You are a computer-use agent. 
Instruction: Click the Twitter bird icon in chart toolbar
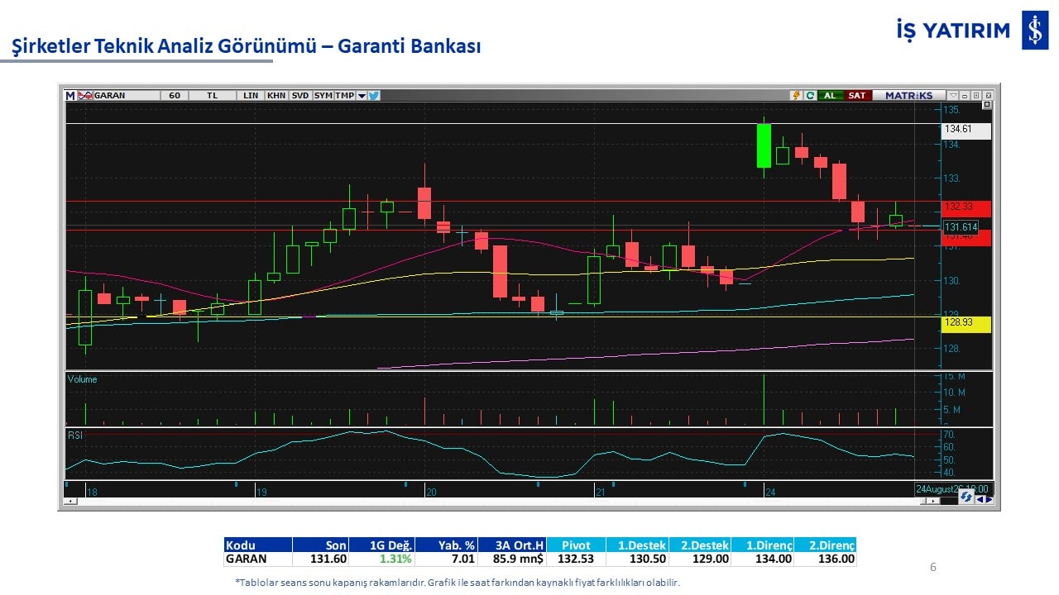point(373,95)
